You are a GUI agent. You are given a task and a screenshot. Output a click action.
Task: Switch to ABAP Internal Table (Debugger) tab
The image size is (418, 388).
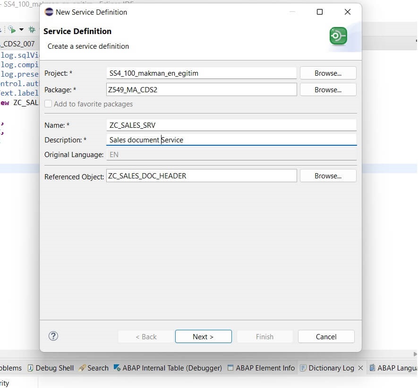pos(168,368)
